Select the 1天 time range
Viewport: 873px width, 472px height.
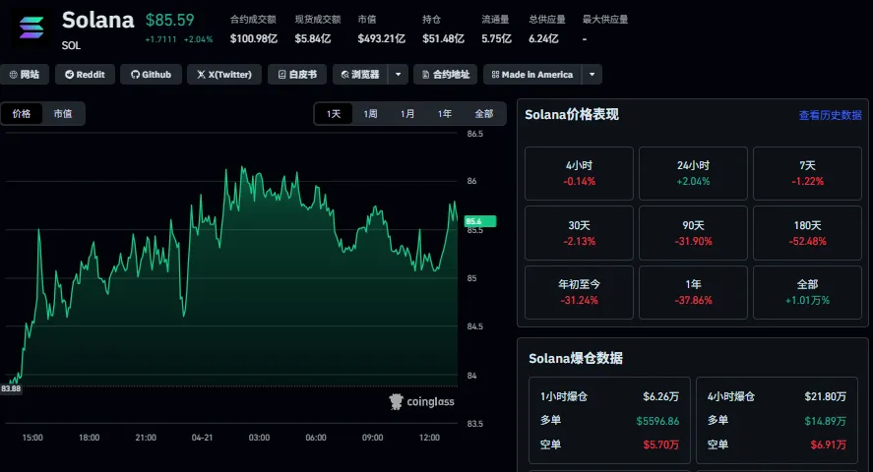click(x=334, y=113)
